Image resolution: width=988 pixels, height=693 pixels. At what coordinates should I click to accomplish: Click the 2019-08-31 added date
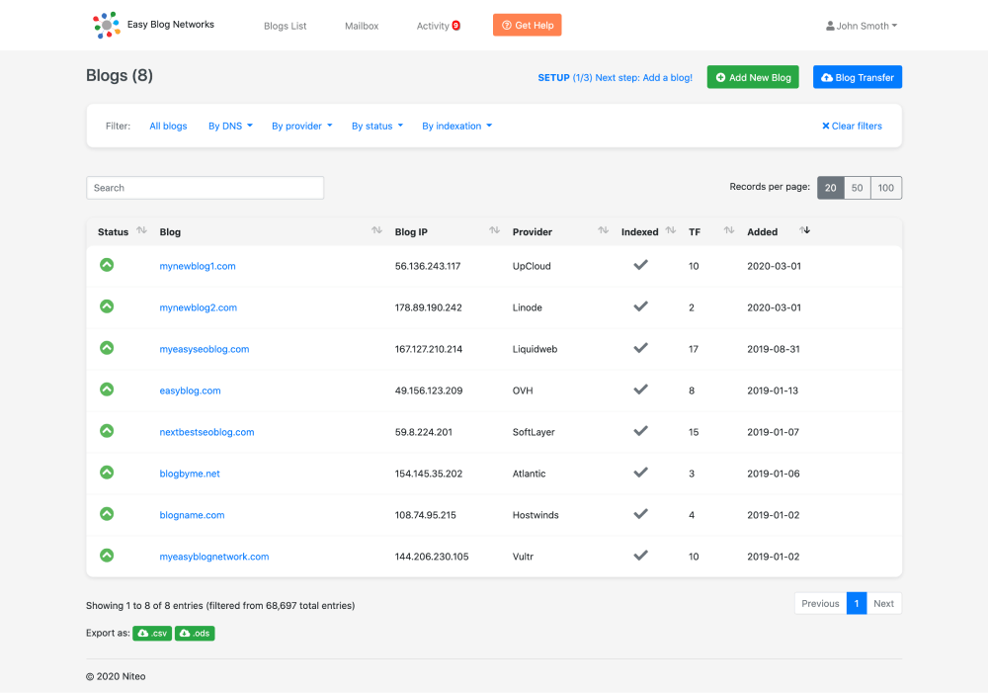(x=774, y=349)
